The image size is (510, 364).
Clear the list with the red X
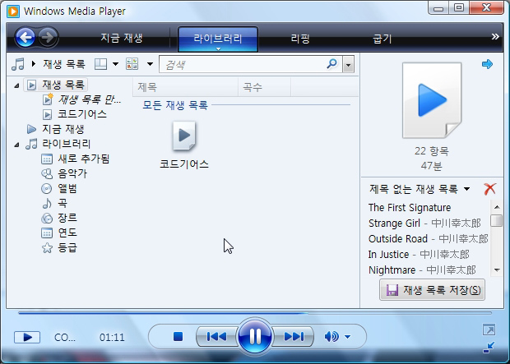pyautogui.click(x=489, y=189)
